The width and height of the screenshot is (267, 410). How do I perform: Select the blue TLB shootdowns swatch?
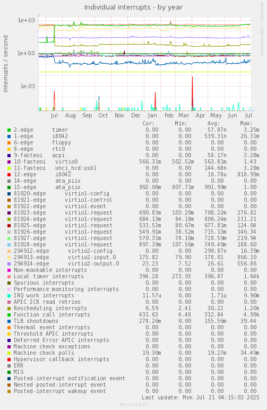coord(9,321)
